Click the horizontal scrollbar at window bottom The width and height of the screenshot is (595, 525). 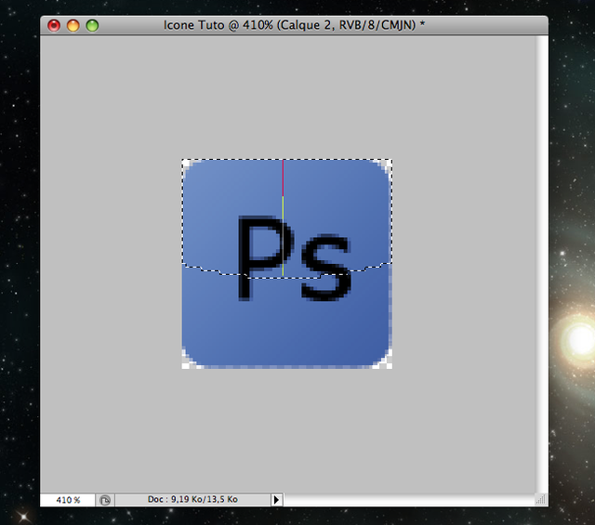[x=409, y=500]
